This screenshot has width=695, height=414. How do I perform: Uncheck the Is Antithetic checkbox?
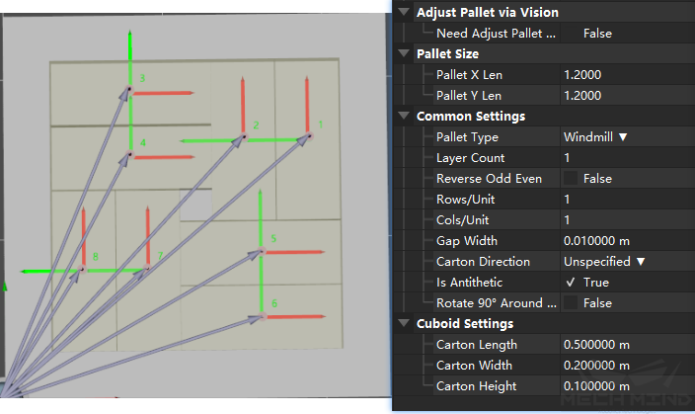571,283
